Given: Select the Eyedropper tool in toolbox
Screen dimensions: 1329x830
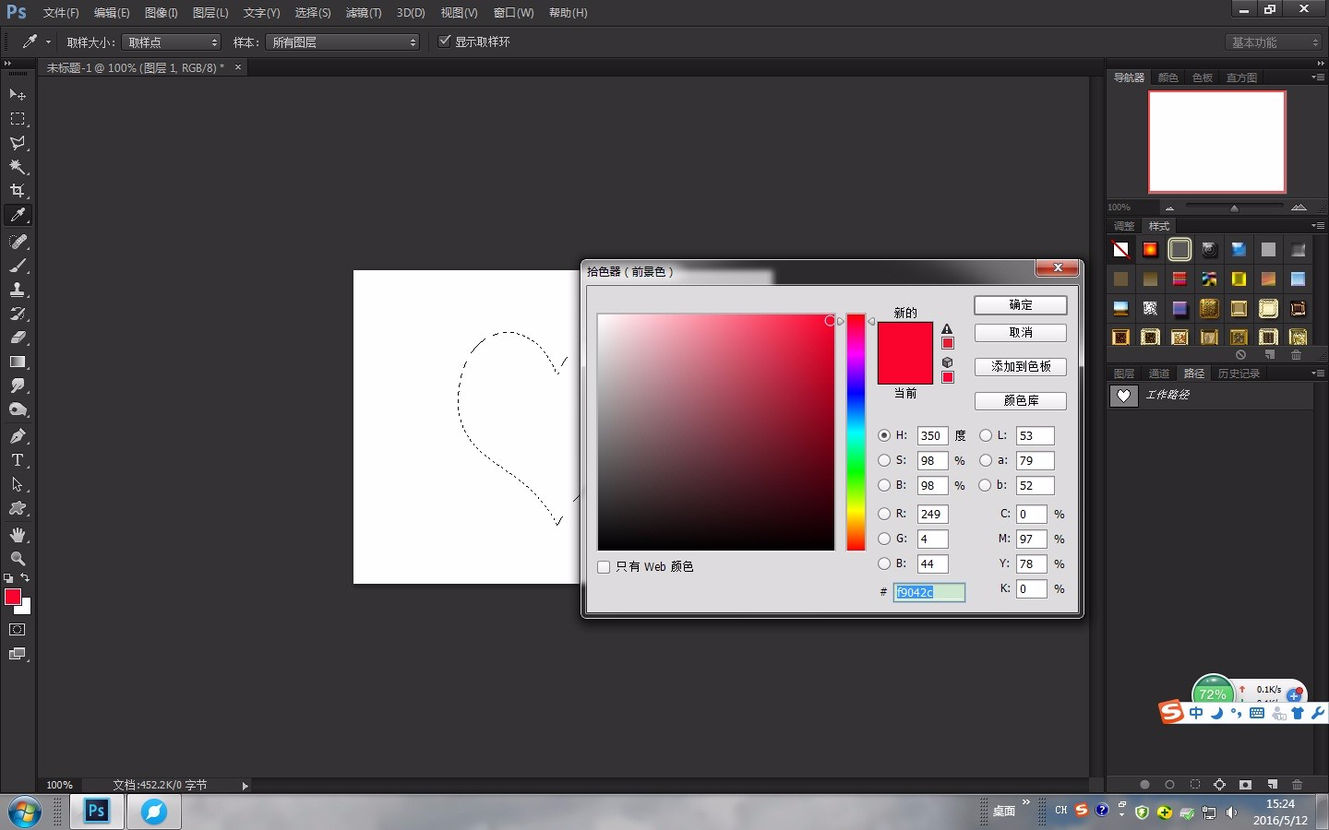Looking at the screenshot, I should [18, 215].
